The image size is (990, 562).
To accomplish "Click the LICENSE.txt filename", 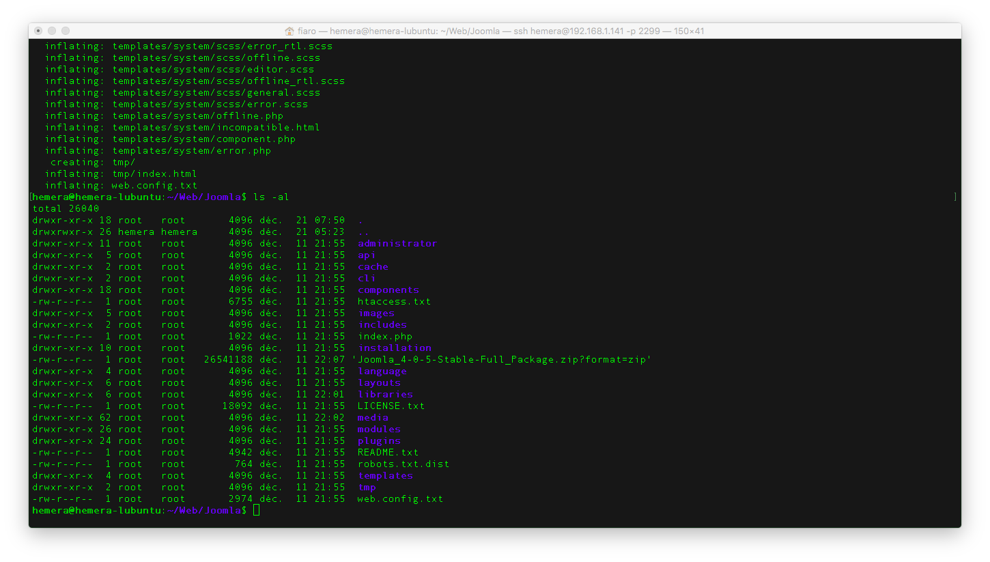I will pyautogui.click(x=391, y=406).
